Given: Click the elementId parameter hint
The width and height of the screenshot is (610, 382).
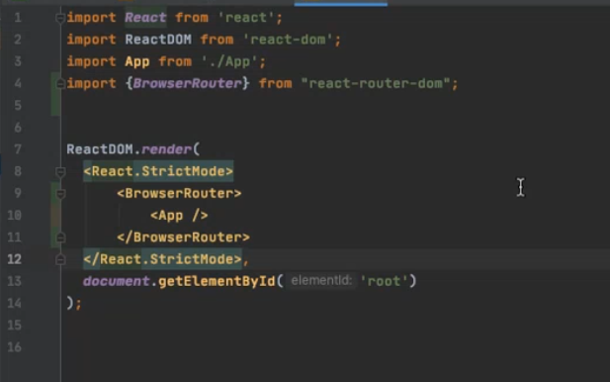Looking at the screenshot, I should (x=321, y=281).
